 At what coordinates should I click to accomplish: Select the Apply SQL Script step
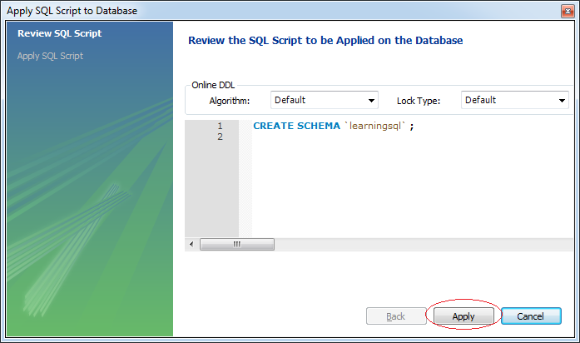pos(50,56)
